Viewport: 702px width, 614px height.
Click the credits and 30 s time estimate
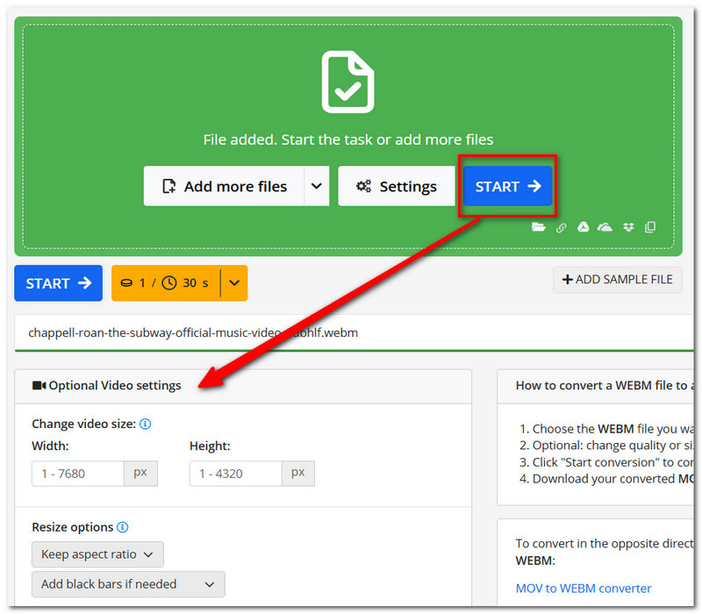(x=166, y=282)
